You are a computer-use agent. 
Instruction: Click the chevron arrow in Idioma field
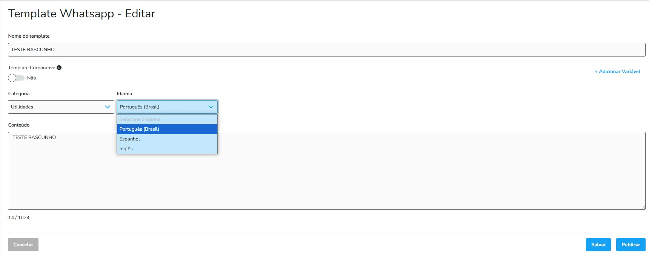click(x=211, y=107)
